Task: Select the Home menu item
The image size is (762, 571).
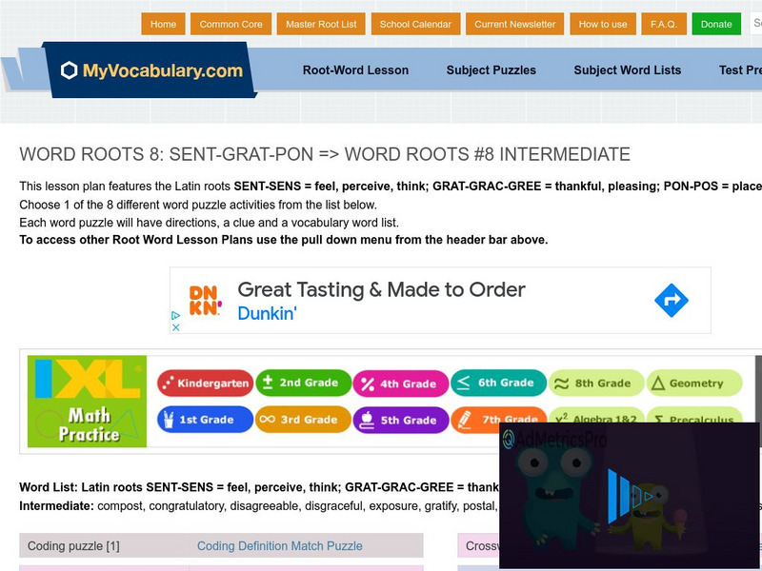Action: point(163,24)
